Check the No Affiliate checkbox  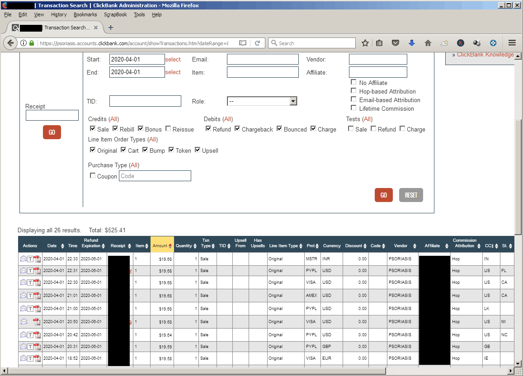(x=353, y=82)
